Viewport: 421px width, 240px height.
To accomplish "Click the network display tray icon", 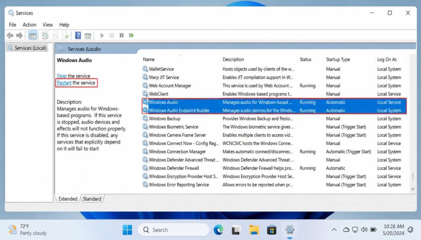I will click(x=355, y=230).
